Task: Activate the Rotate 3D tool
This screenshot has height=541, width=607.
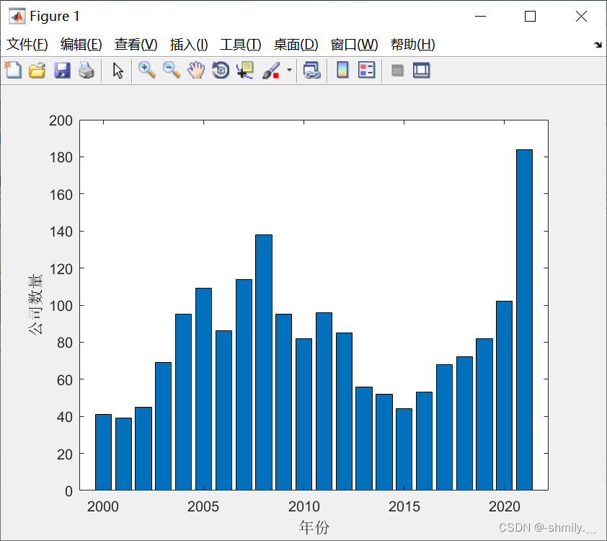Action: tap(220, 70)
